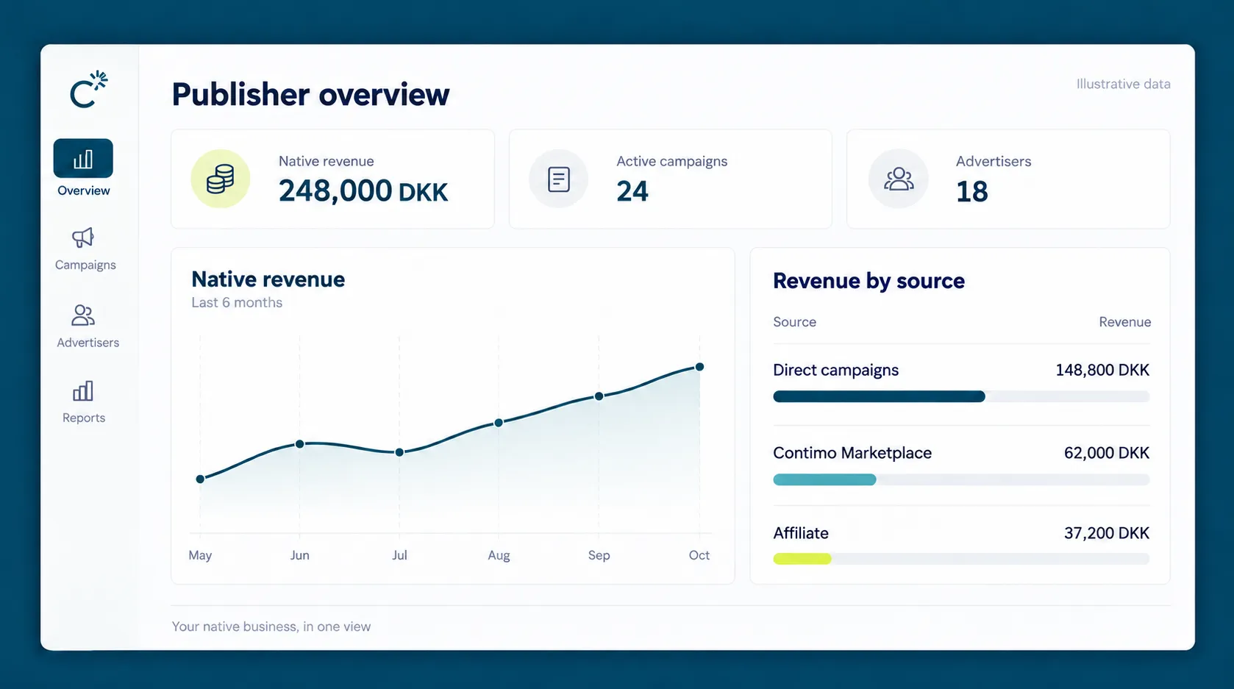This screenshot has height=689, width=1234.
Task: Open the Reports chart icon
Action: (83, 390)
